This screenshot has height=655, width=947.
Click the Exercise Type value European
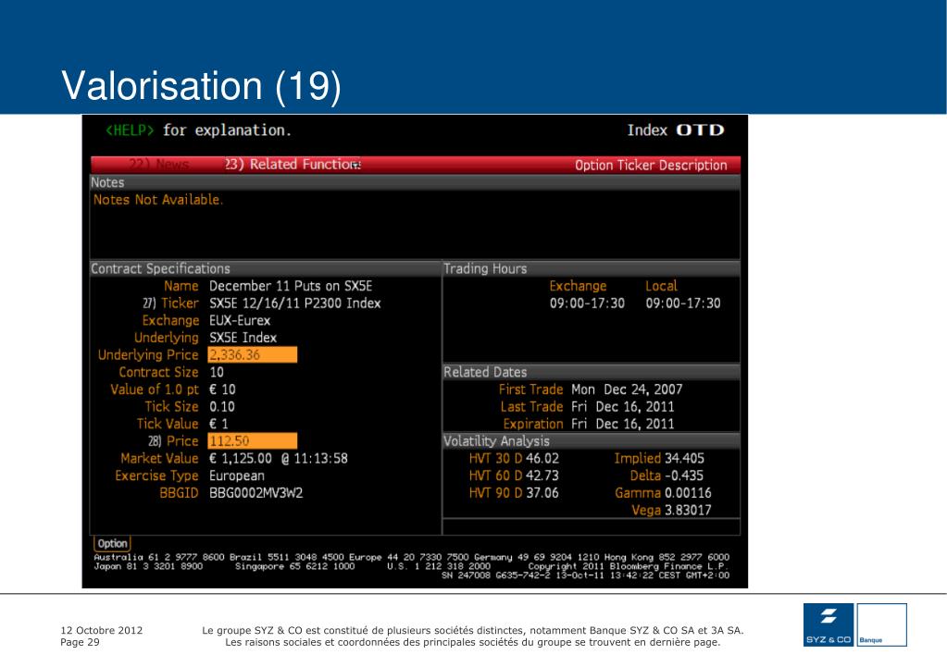(x=237, y=476)
